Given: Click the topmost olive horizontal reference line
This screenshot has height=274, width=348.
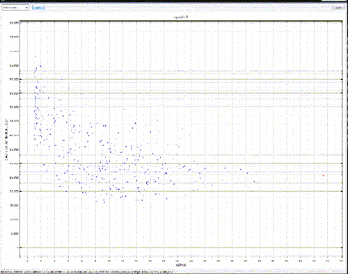Looking at the screenshot, I should (x=181, y=79).
